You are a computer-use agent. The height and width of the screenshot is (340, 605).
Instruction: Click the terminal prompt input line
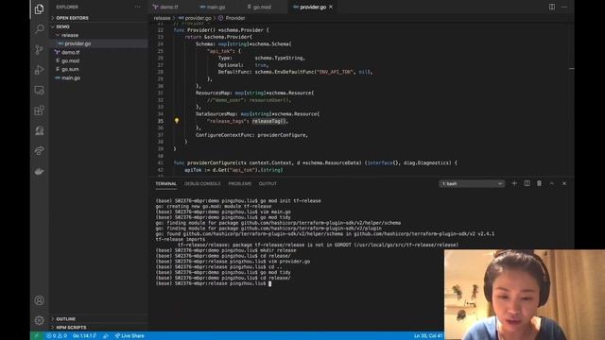point(270,283)
